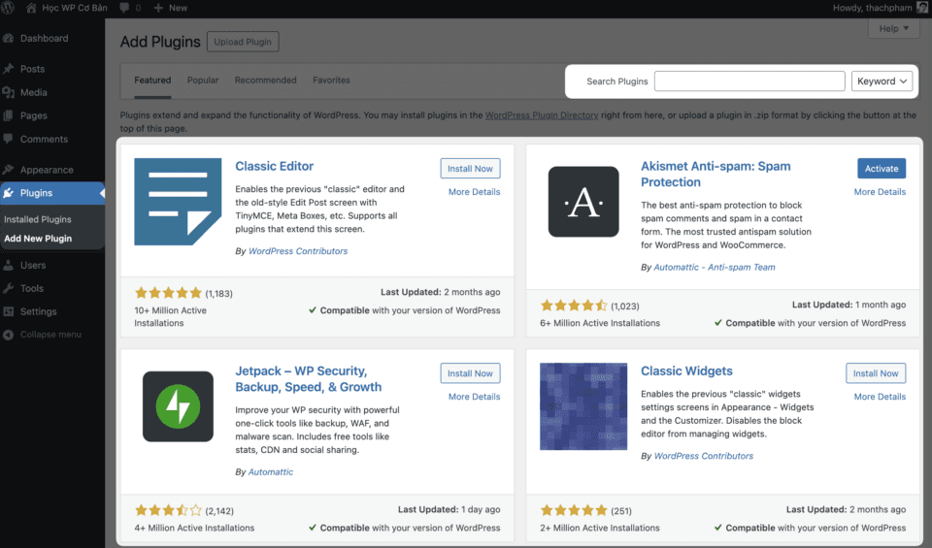932x548 pixels.
Task: Expand the Help panel dropdown
Action: (x=894, y=28)
